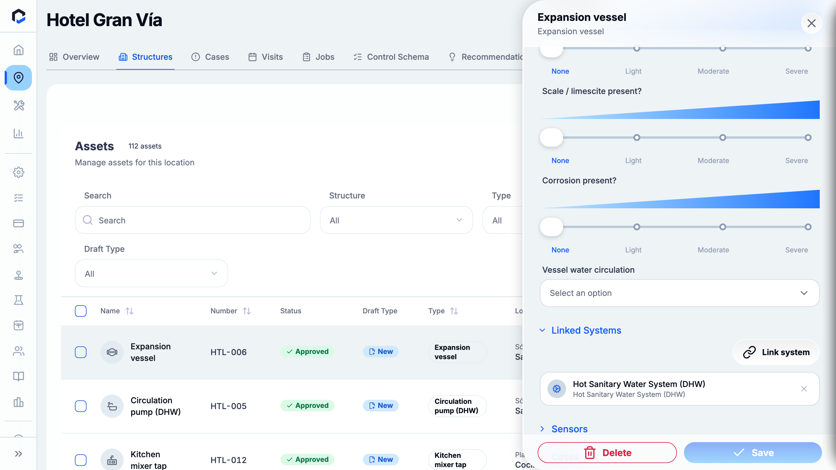
Task: Toggle the select-all assets checkbox
Action: click(80, 311)
